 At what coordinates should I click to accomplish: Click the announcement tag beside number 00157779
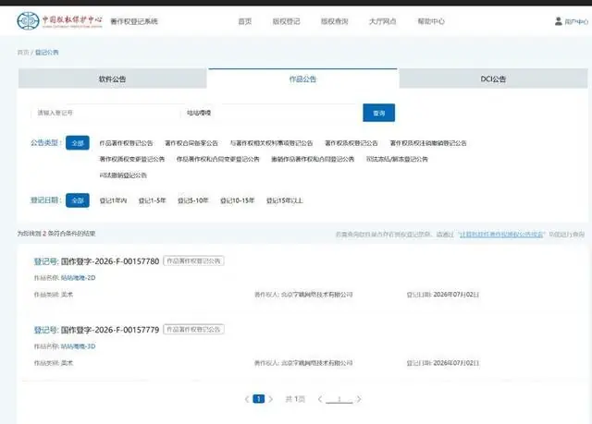(x=193, y=330)
